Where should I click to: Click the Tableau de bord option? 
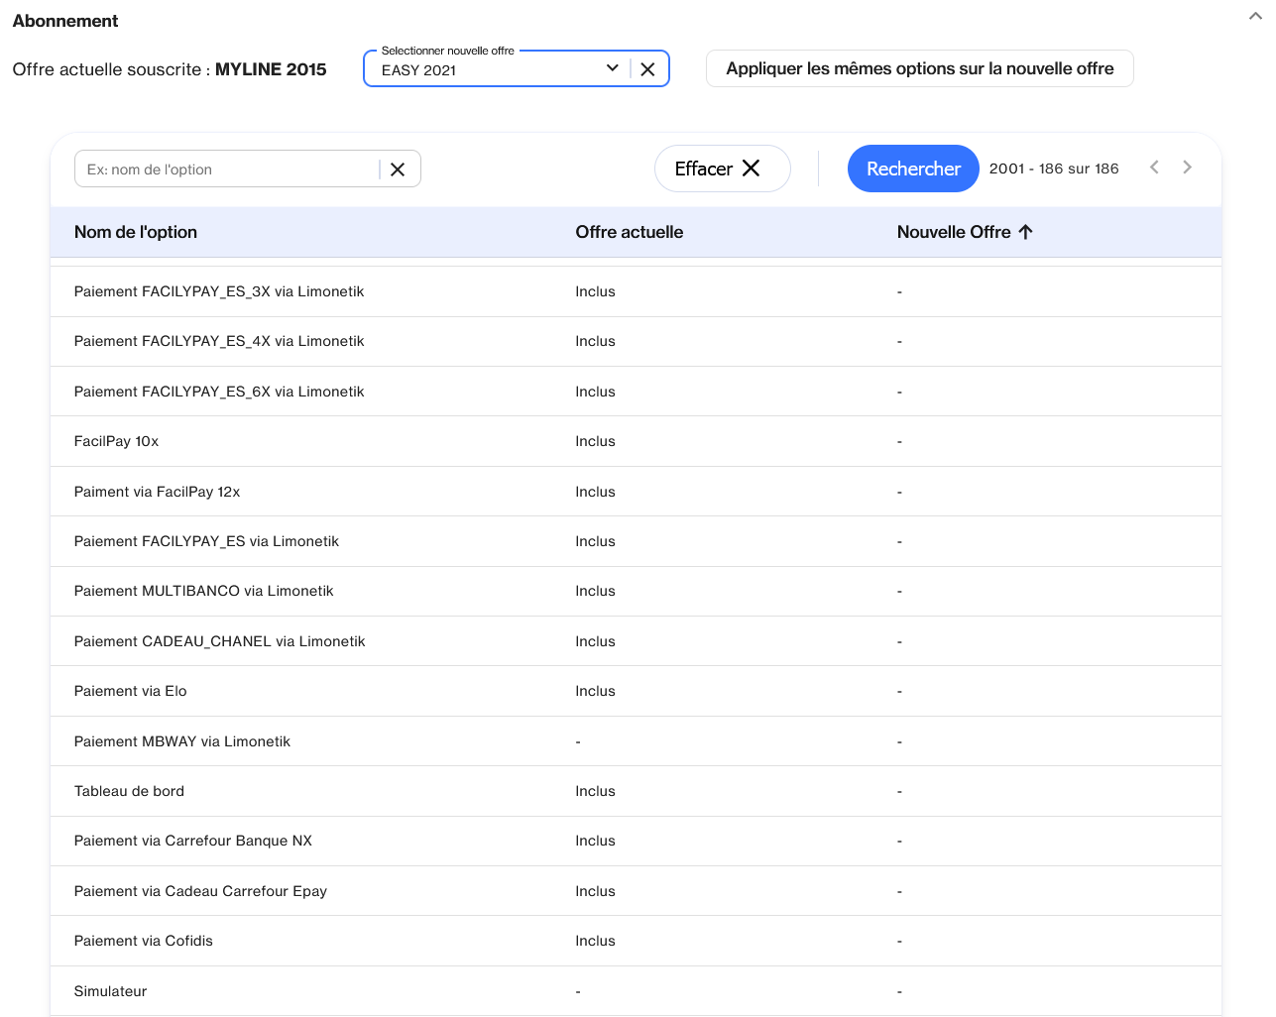(129, 791)
